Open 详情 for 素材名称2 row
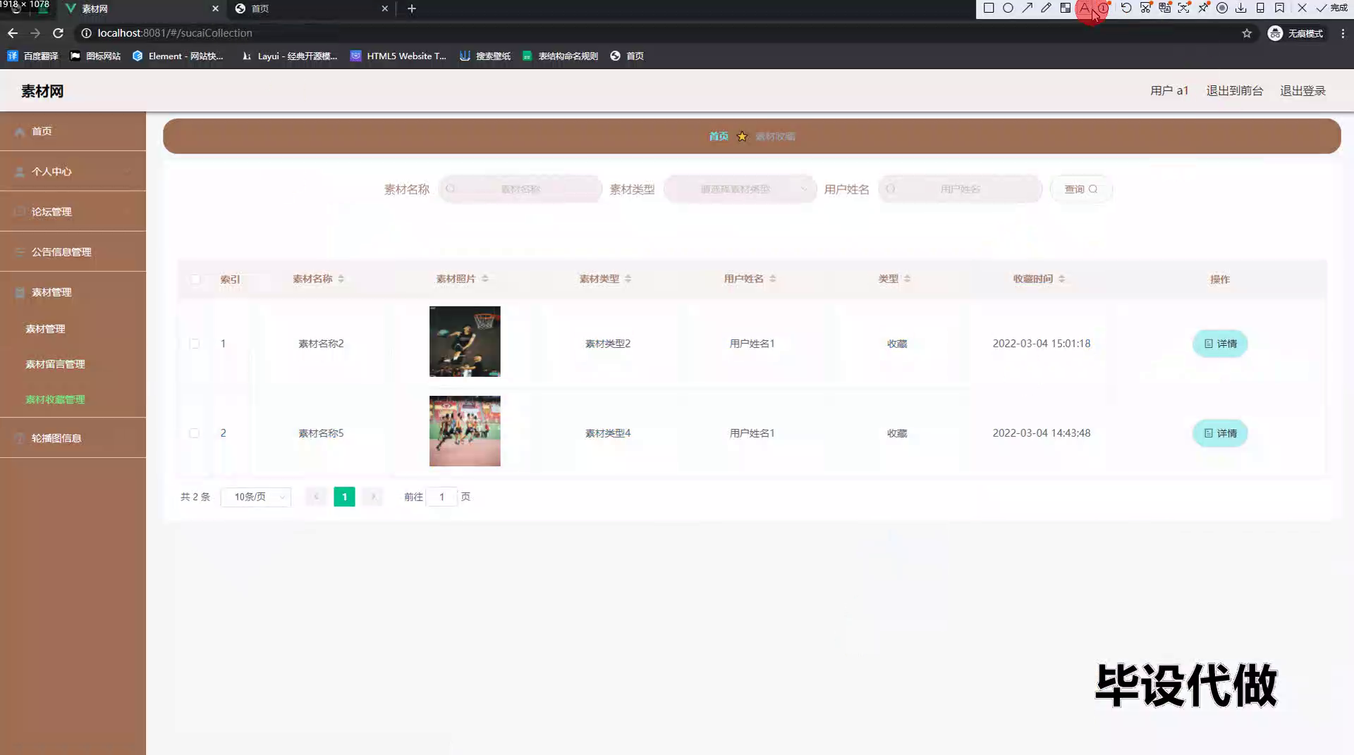1354x755 pixels. [1220, 344]
